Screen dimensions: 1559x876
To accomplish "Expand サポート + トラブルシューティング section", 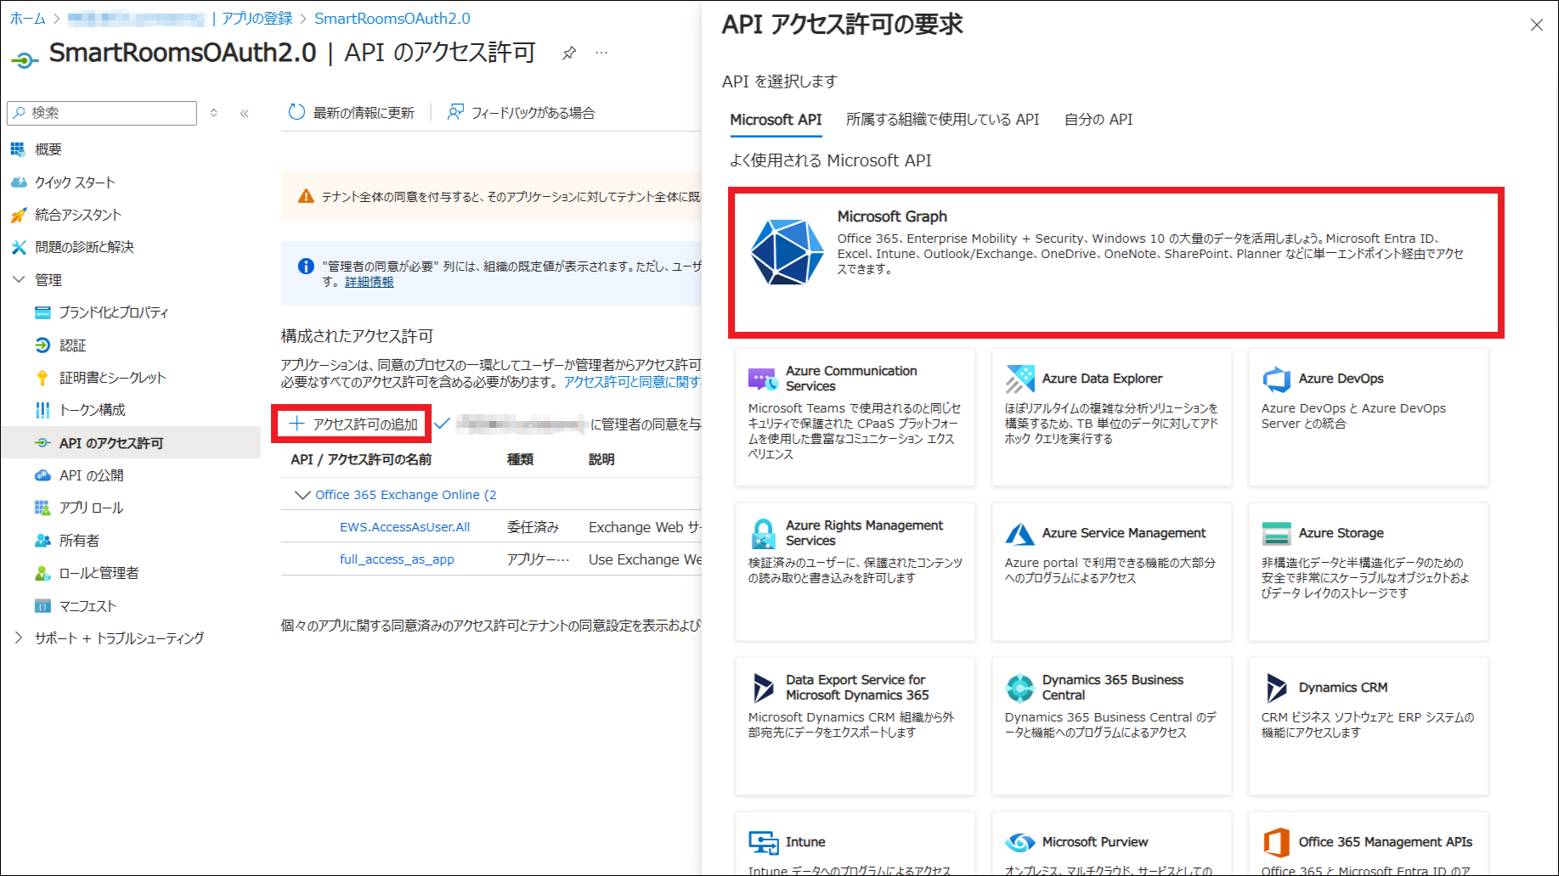I will [19, 637].
